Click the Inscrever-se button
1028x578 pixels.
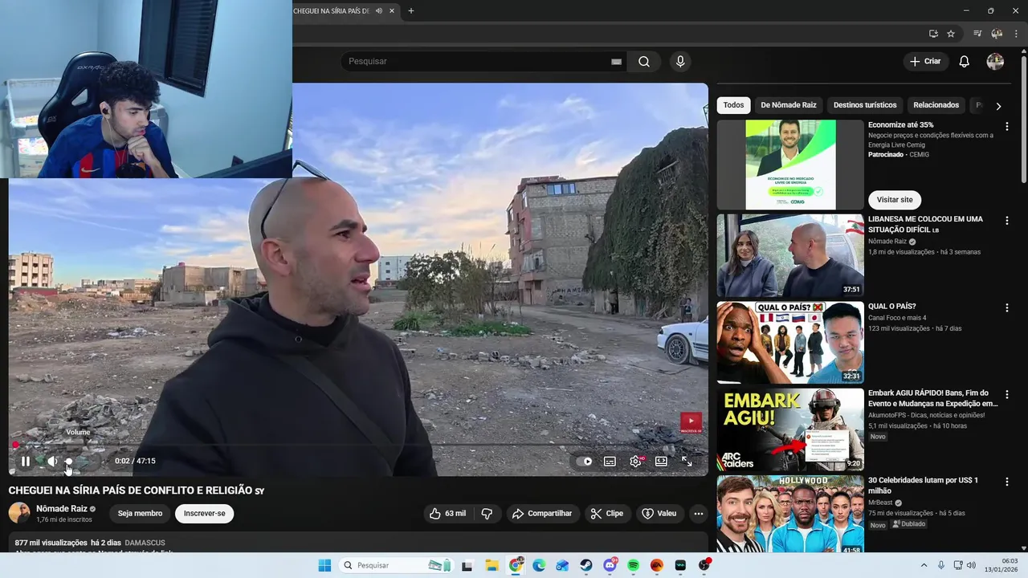pos(205,514)
